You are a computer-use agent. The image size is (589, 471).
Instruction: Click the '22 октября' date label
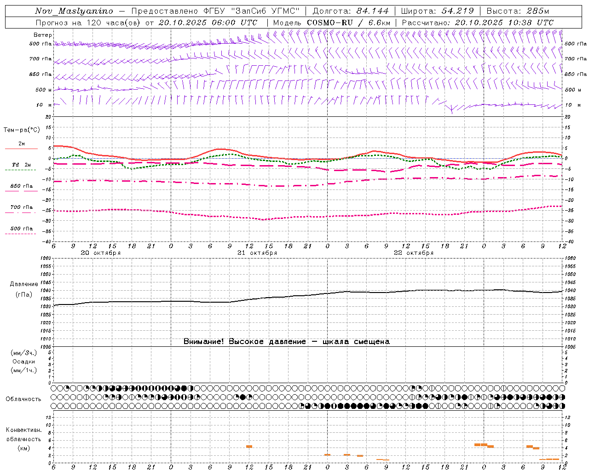(414, 253)
